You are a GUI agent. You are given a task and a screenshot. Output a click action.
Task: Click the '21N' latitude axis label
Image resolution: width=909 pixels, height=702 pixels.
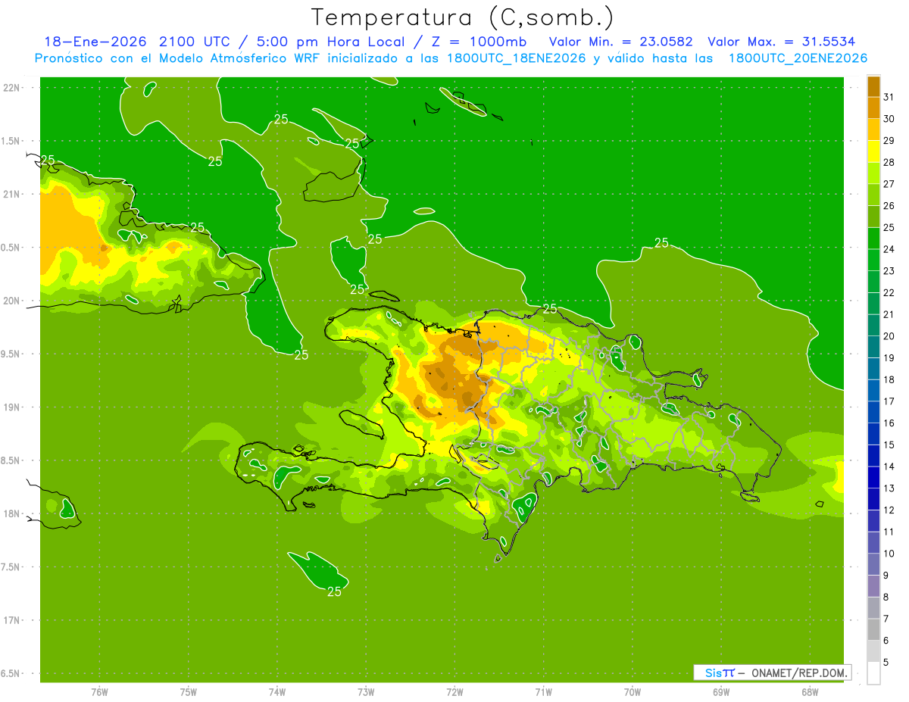coord(12,194)
